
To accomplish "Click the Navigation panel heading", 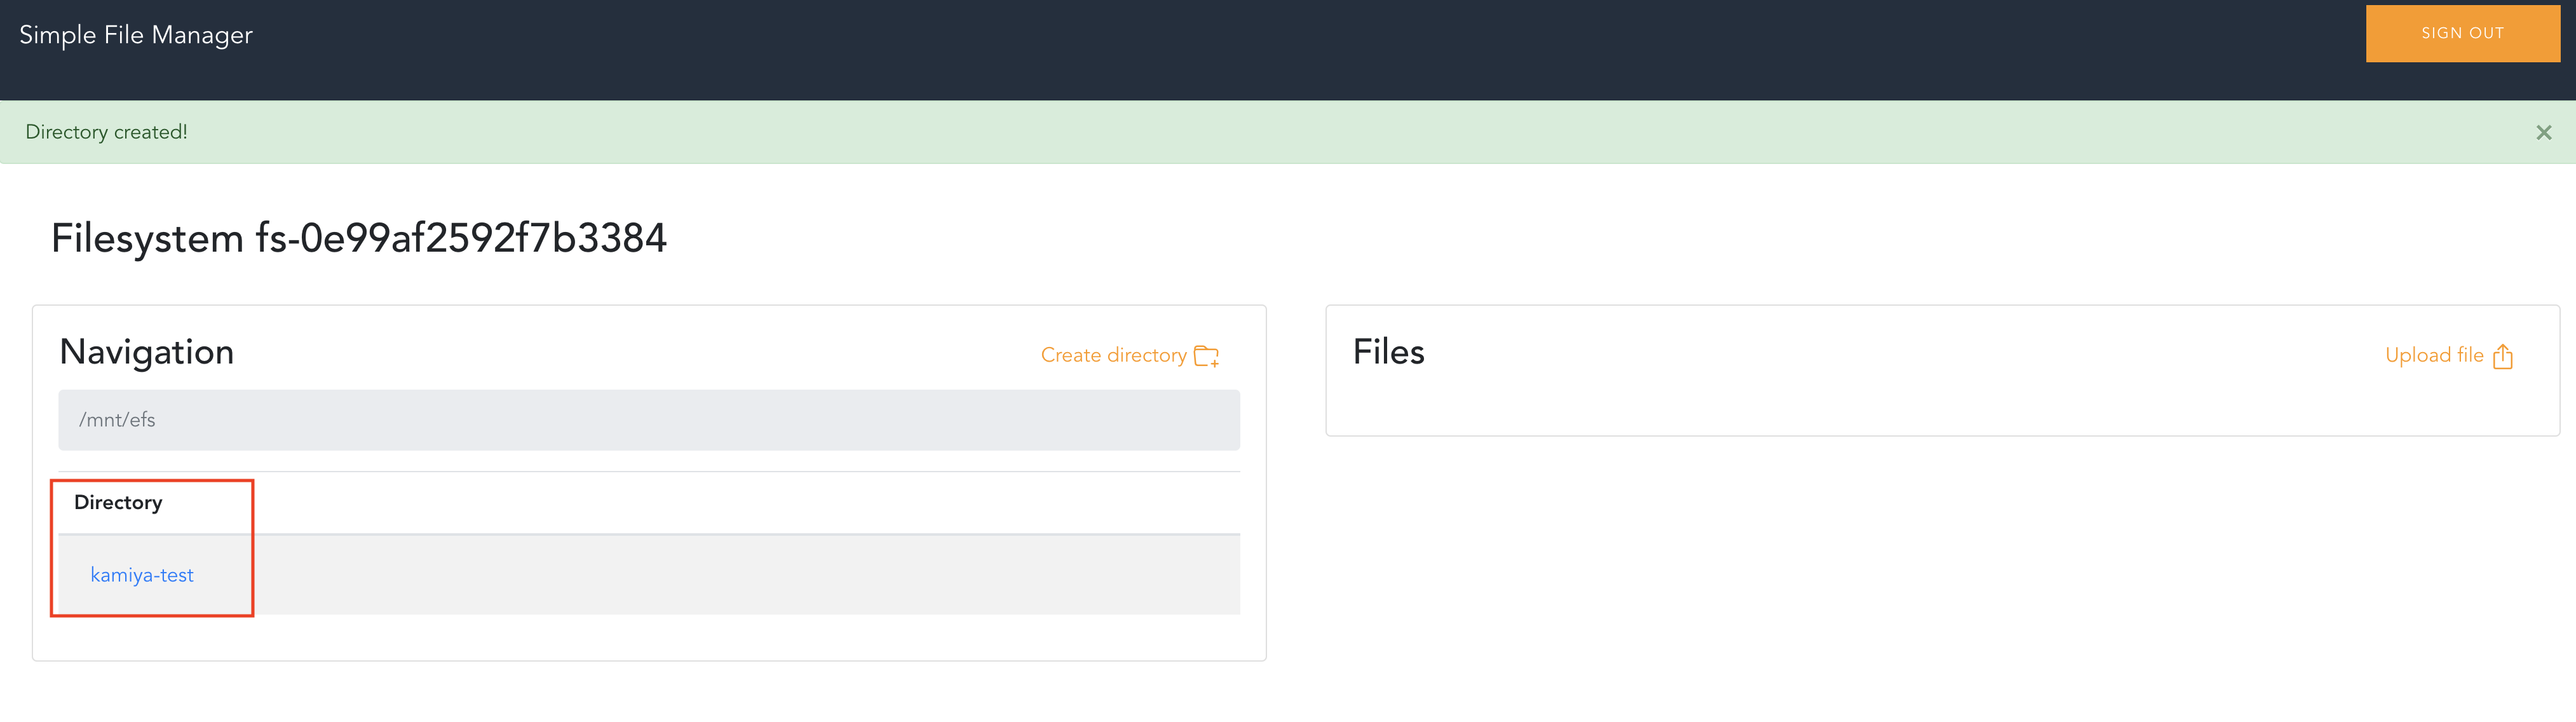I will tap(147, 352).
